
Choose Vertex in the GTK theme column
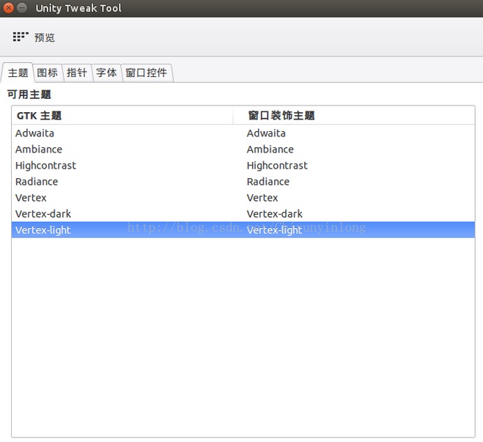point(31,198)
